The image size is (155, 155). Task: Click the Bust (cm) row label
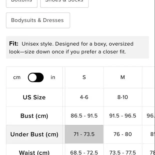coord(34,116)
